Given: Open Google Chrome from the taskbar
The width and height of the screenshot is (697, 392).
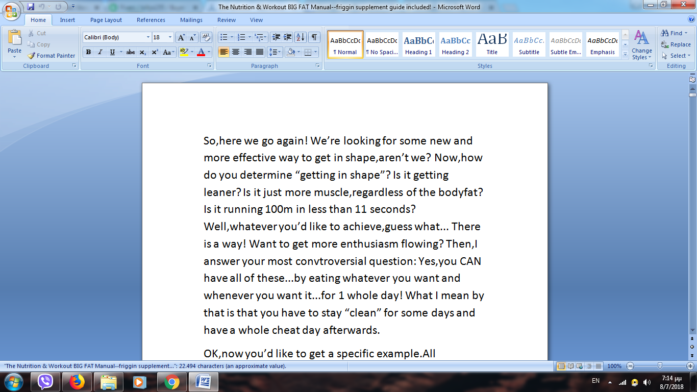Looking at the screenshot, I should pos(171,381).
